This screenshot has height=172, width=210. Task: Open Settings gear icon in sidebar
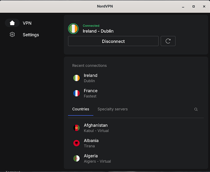pyautogui.click(x=12, y=34)
